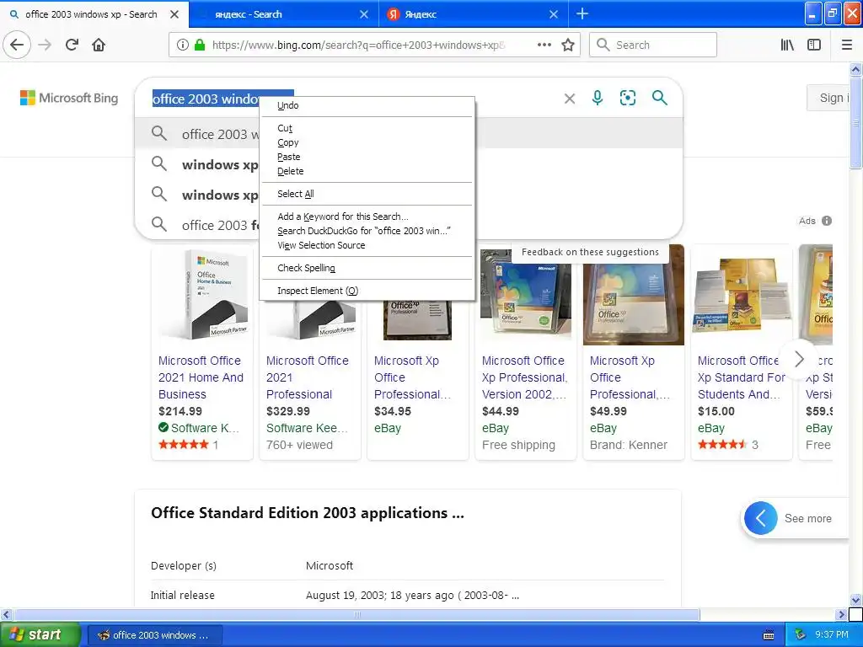The height and width of the screenshot is (647, 863).
Task: Click the Office 2021 Home & Business product image
Action: (202, 295)
